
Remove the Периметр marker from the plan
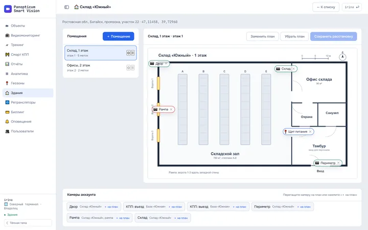click(338, 163)
